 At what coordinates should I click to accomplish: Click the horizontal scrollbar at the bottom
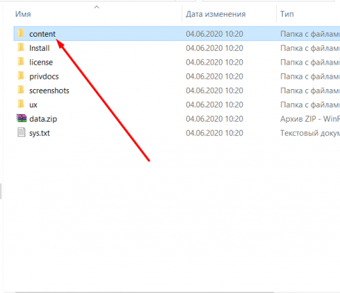pos(144,292)
